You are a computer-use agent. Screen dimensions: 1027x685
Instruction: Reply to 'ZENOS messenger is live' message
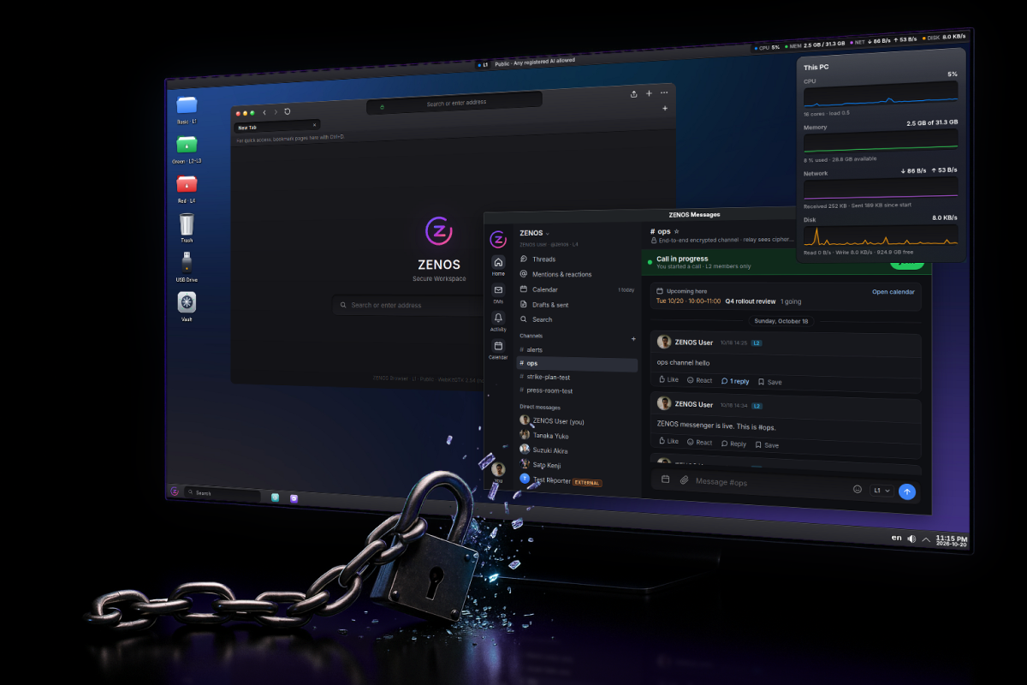(x=733, y=444)
